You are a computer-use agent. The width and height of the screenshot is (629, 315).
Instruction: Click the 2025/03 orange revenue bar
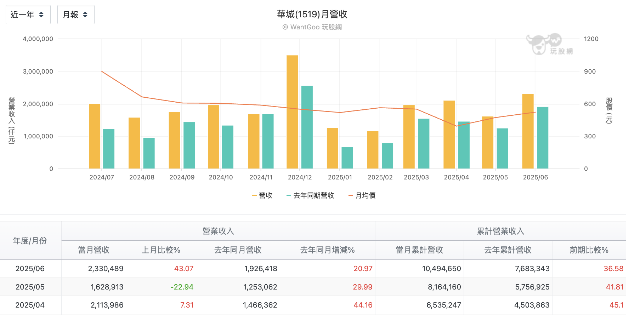(x=409, y=137)
